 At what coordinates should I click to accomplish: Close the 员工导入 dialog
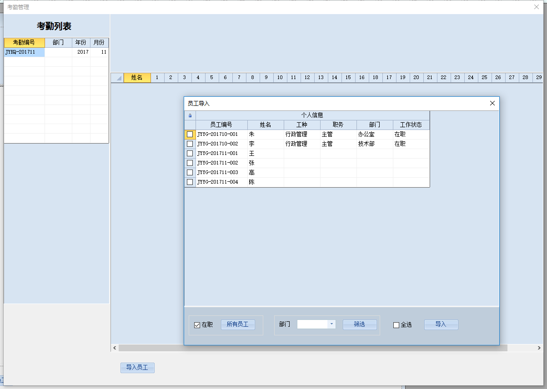pos(492,103)
